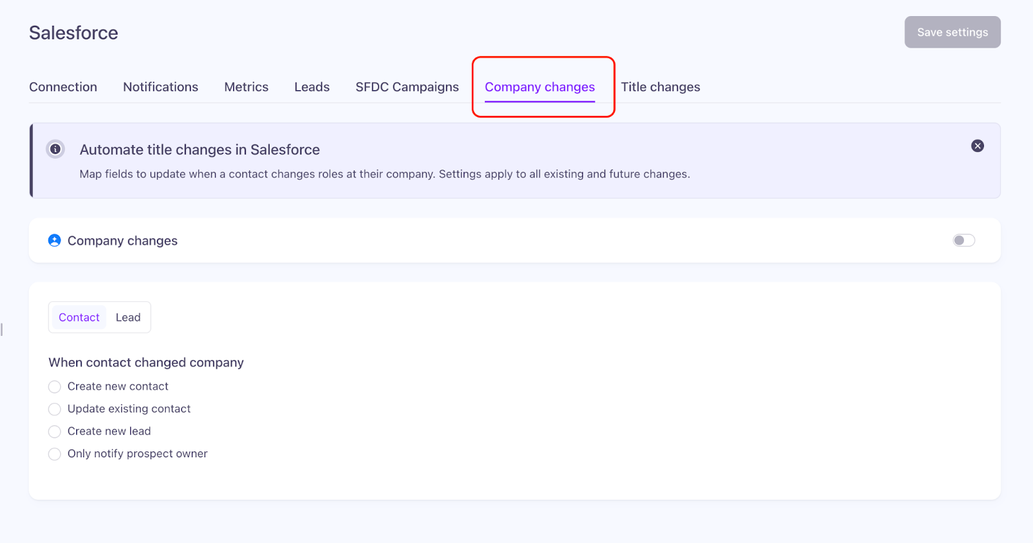The width and height of the screenshot is (1033, 543).
Task: Enable the Company changes toggle switch
Action: click(x=964, y=241)
